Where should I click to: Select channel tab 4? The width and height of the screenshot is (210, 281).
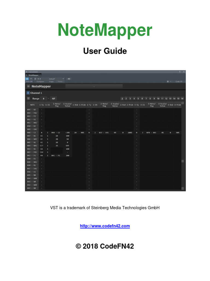click(134, 99)
